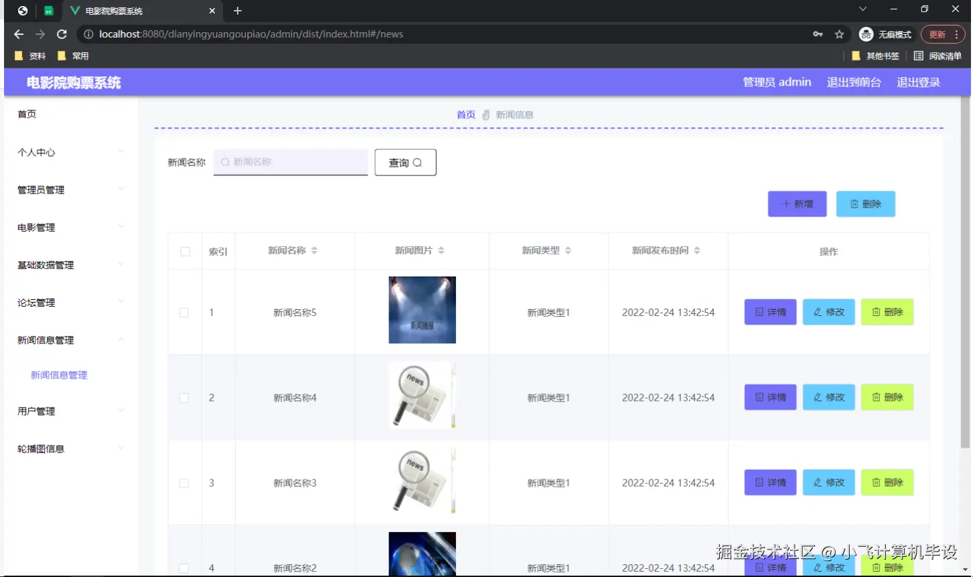Click the magnifier icon inside the 查询 button
This screenshot has height=577, width=973.
[x=418, y=162]
